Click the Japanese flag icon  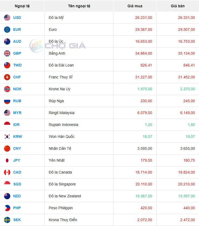7,160
